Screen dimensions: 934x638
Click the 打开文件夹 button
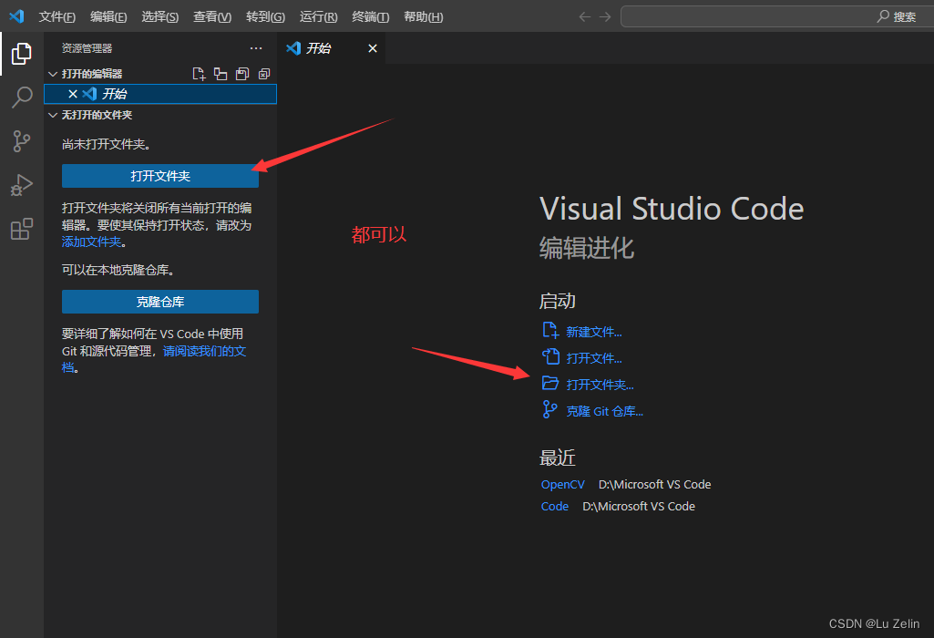click(160, 175)
